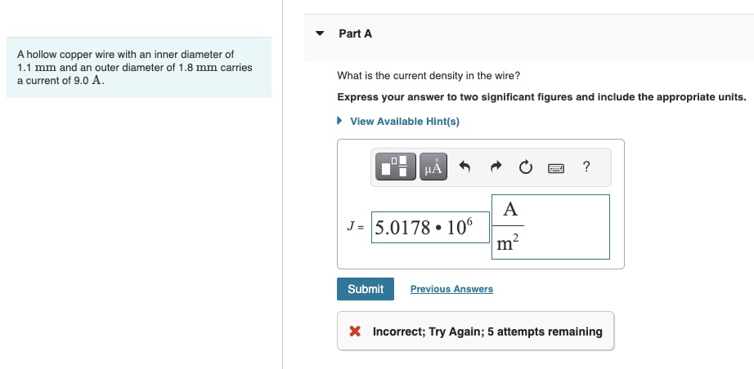The image size is (754, 369).
Task: Redo the answer edit
Action: pos(496,167)
